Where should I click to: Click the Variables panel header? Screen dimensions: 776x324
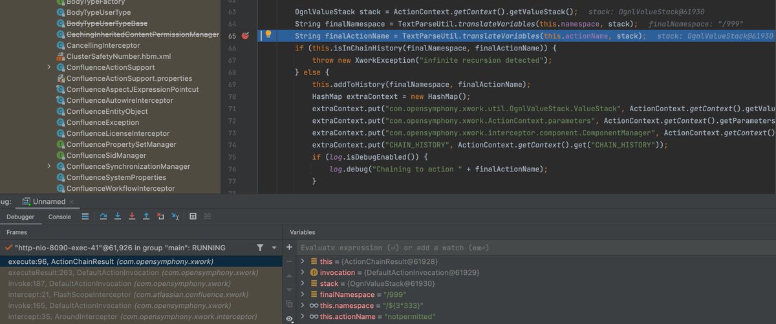click(x=303, y=232)
